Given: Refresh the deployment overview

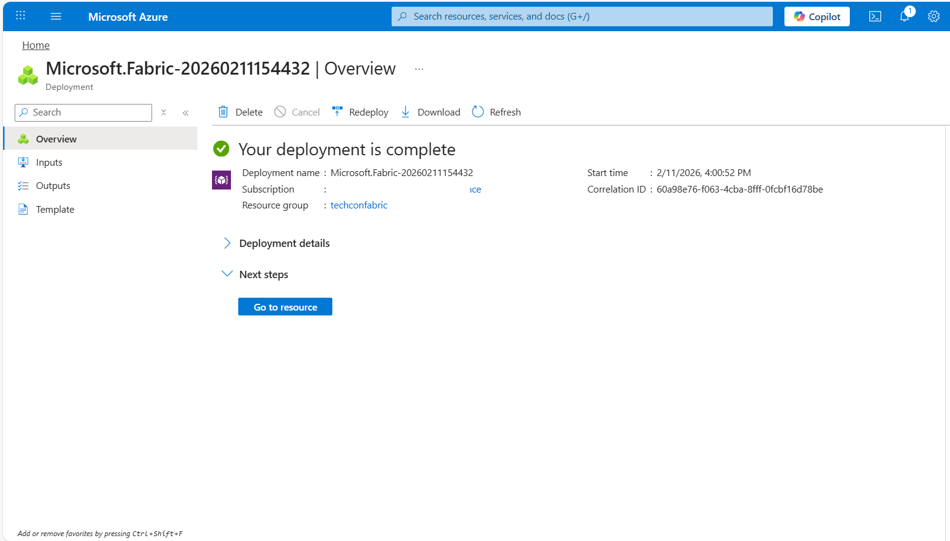Looking at the screenshot, I should pyautogui.click(x=496, y=112).
